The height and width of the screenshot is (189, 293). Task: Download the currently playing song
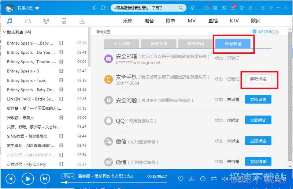pyautogui.click(x=192, y=179)
